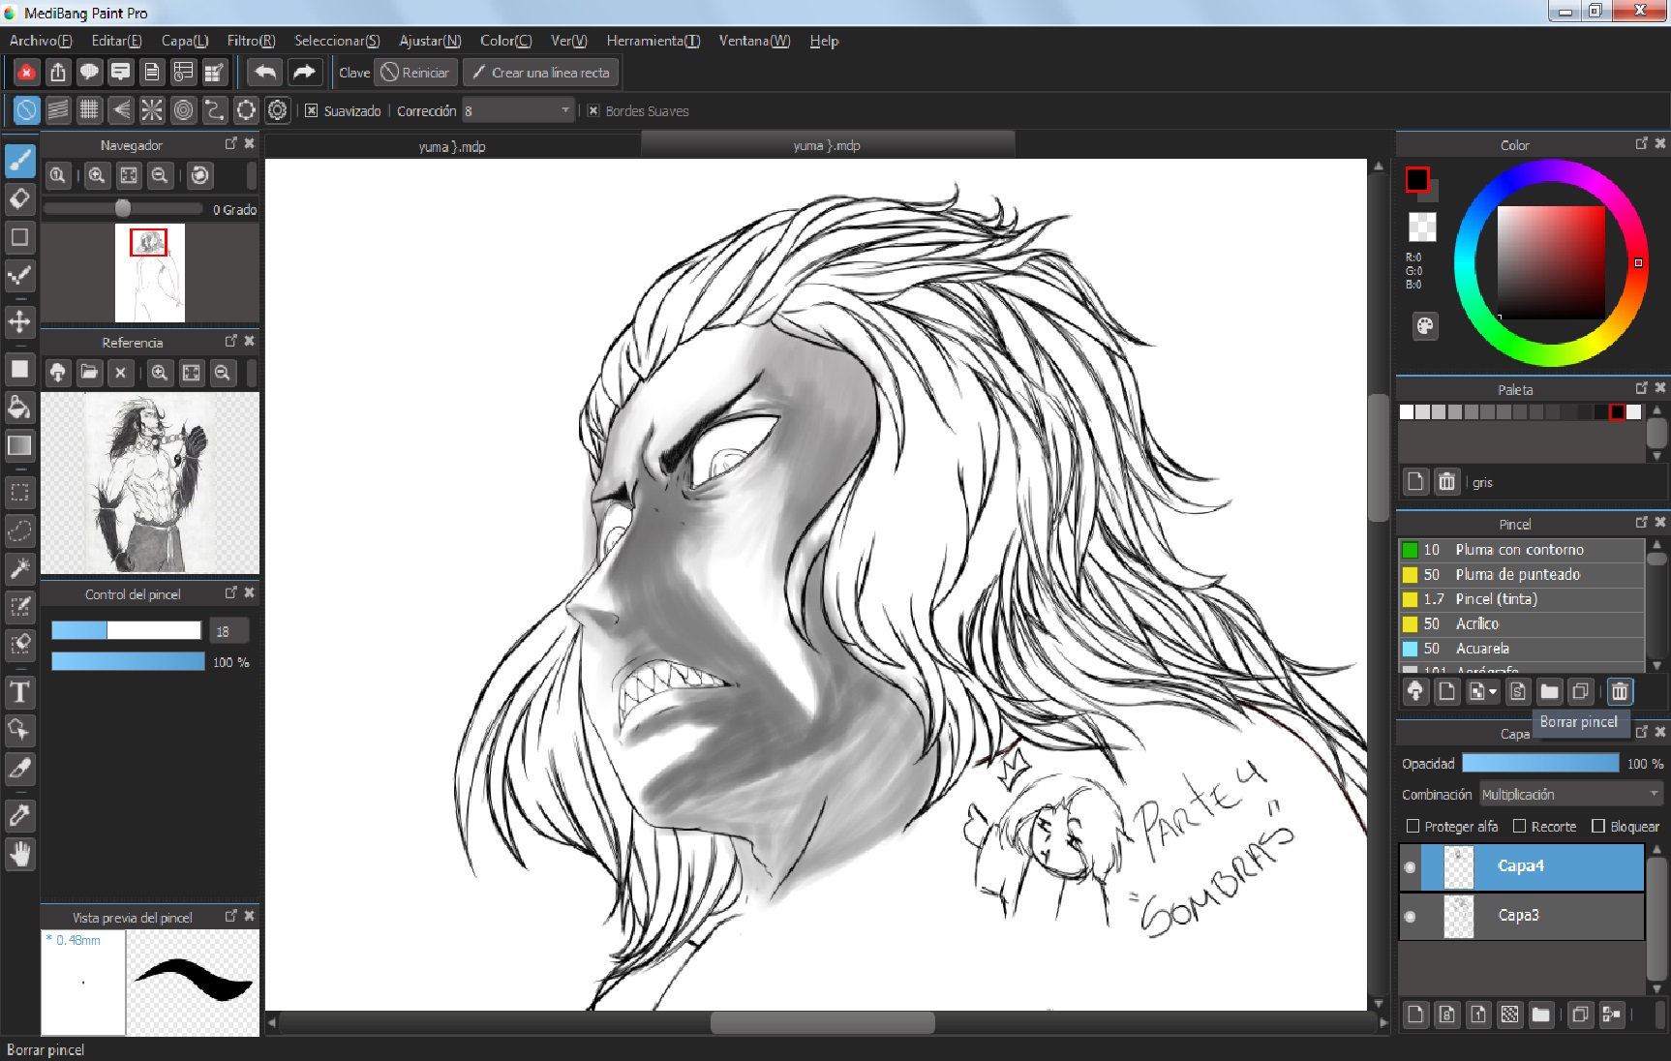Select the Capa3 layer row
This screenshot has height=1061, width=1671.
pyautogui.click(x=1522, y=916)
